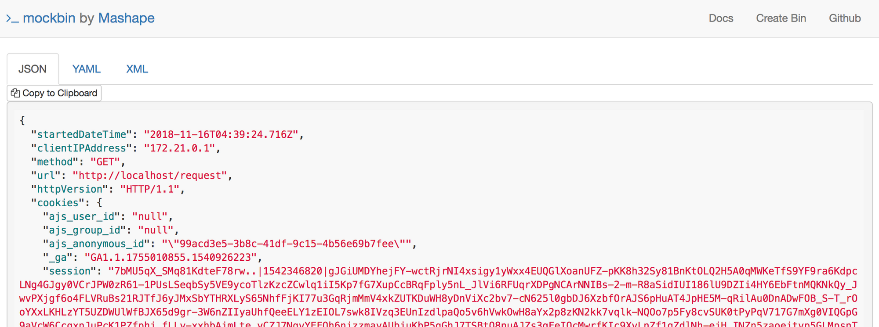
Task: Click the "GET" method value
Action: pyautogui.click(x=105, y=162)
